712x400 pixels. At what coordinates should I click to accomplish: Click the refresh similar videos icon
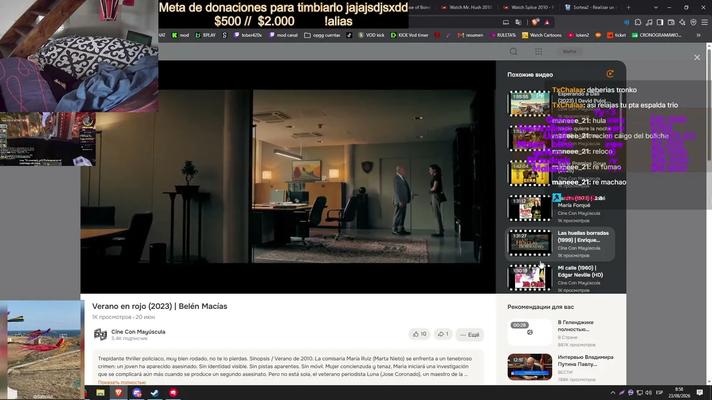point(610,74)
